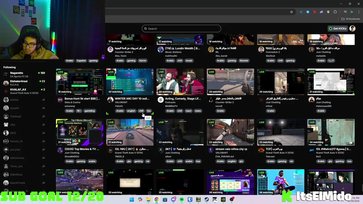Click the MidMikeTV channel avatar
The width and height of the screenshot is (363, 204).
(161, 100)
